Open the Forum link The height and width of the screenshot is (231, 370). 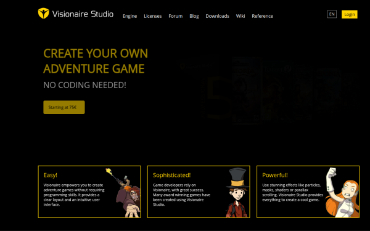pos(176,16)
